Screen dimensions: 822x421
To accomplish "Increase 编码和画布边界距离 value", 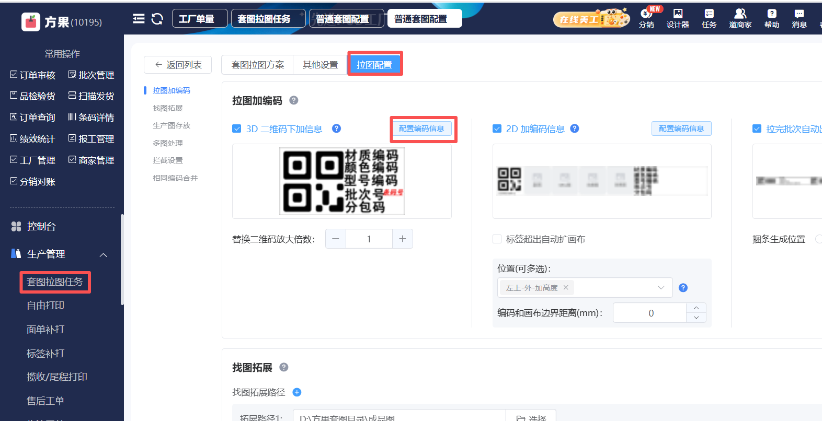I will (x=696, y=308).
